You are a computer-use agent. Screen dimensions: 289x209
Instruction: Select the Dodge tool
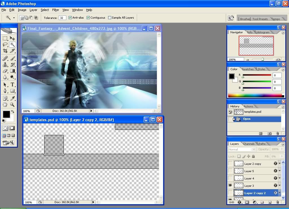click(12, 77)
